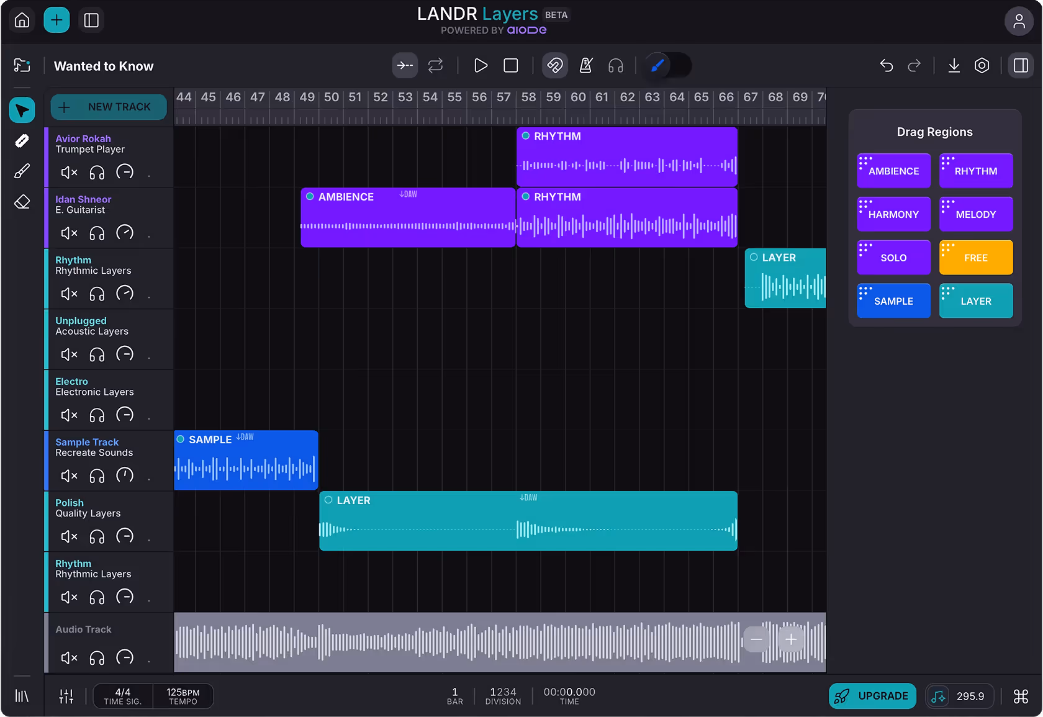Click the UPGRADE button
The height and width of the screenshot is (717, 1043).
[872, 696]
